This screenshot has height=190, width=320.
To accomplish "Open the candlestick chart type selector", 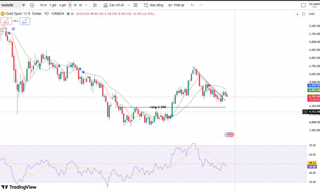I will pos(95,5).
